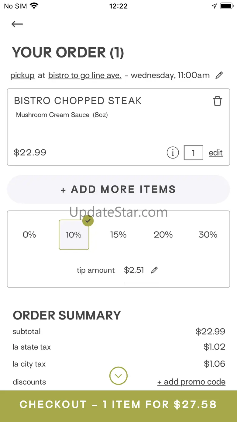Change the pickup order type

(x=22, y=75)
